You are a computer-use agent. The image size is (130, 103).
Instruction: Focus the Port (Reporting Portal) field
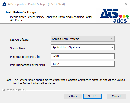click(x=83, y=56)
